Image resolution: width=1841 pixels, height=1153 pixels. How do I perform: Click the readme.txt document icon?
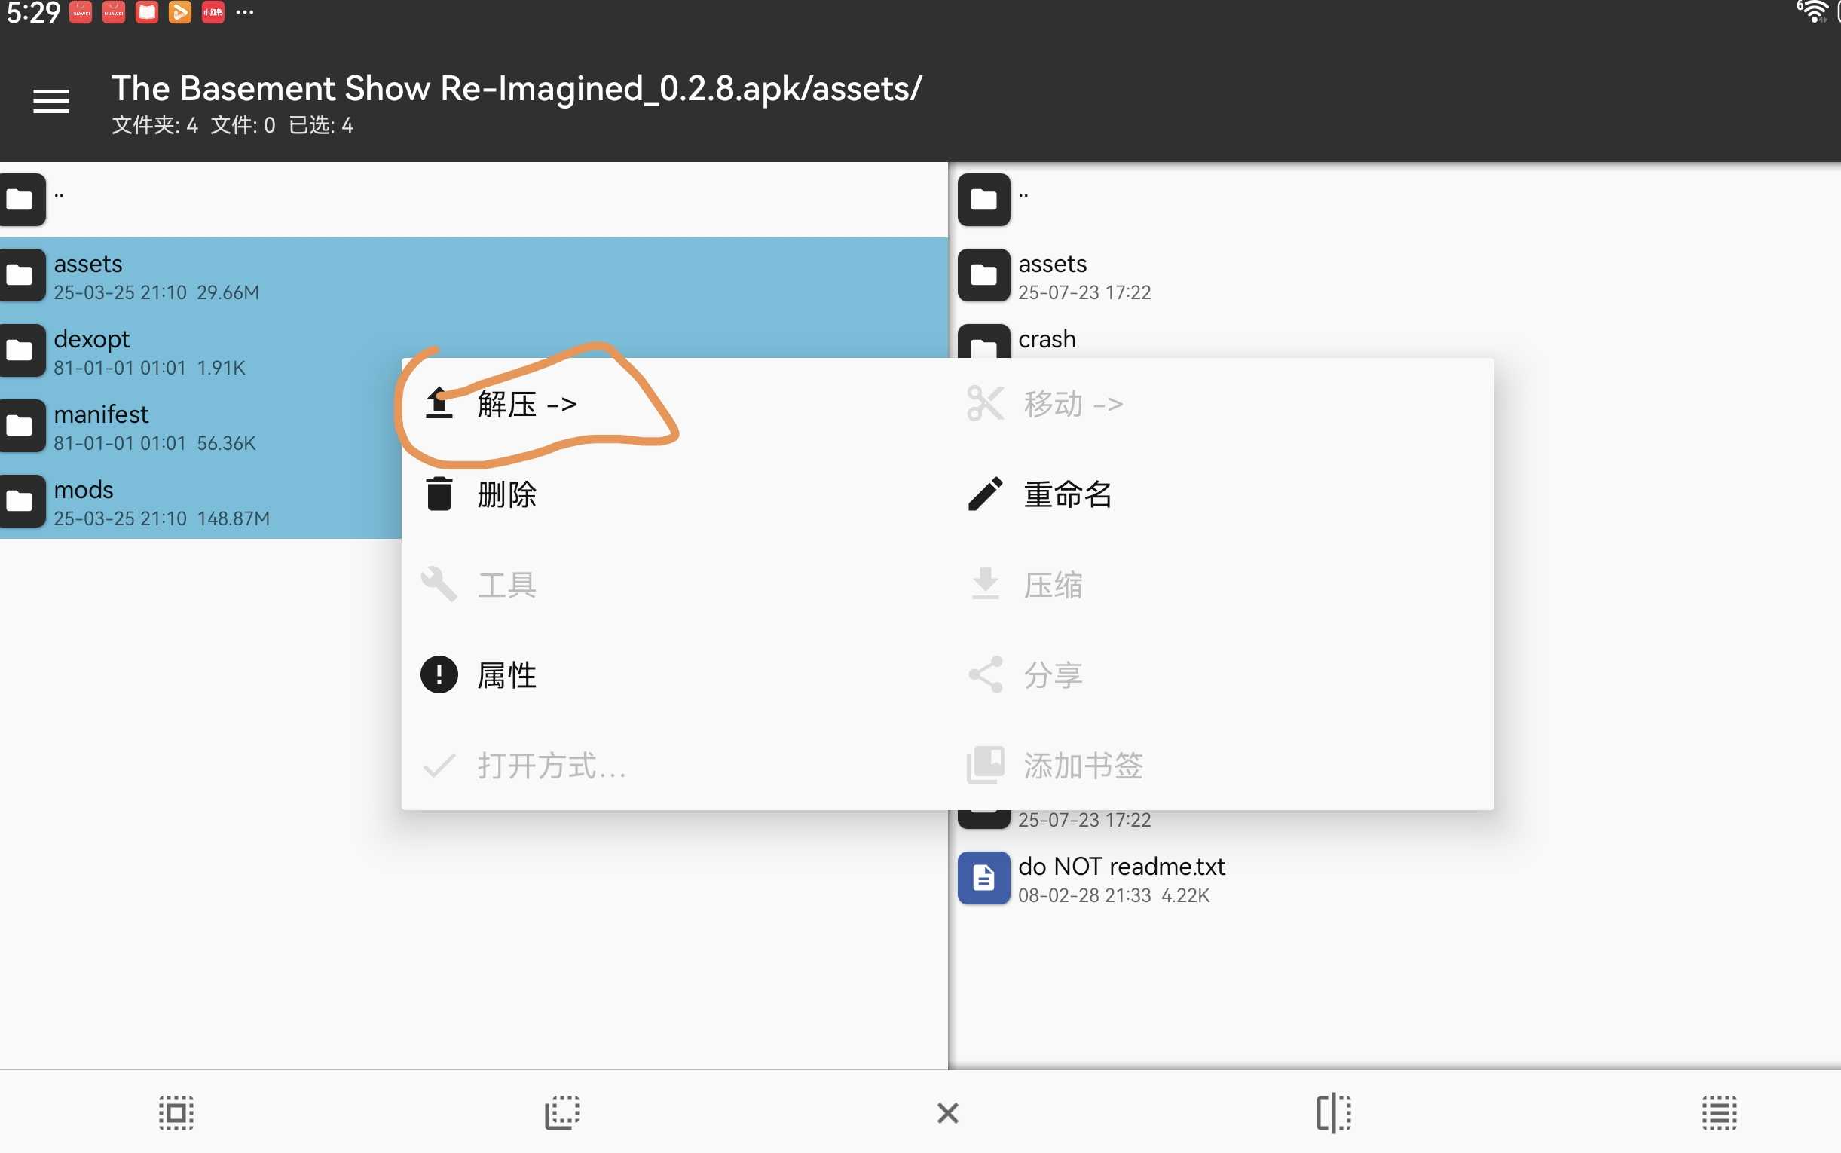(x=983, y=878)
